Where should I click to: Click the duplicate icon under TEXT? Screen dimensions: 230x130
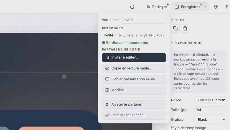tap(175, 28)
